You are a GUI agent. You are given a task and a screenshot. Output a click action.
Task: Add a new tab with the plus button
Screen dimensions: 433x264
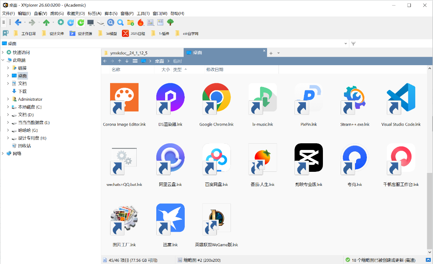271,53
